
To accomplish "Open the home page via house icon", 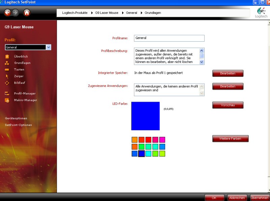I will pos(27,13).
